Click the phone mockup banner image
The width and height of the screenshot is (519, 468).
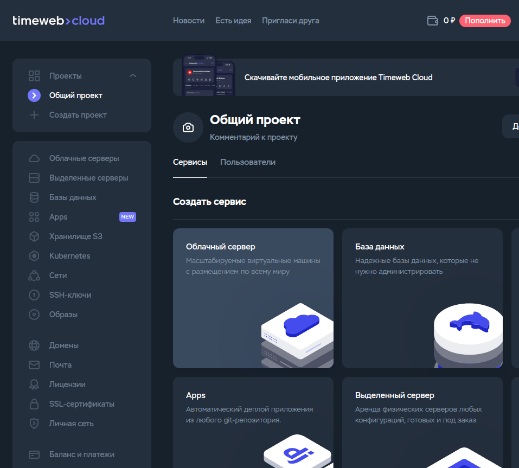209,75
